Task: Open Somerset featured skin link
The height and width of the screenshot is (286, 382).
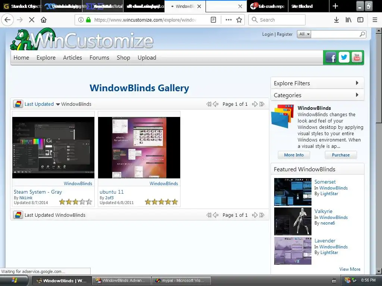Action: pyautogui.click(x=325, y=182)
